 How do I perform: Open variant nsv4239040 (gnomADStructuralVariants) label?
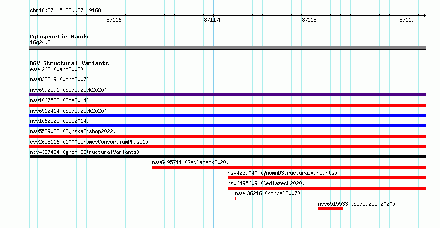click(282, 173)
